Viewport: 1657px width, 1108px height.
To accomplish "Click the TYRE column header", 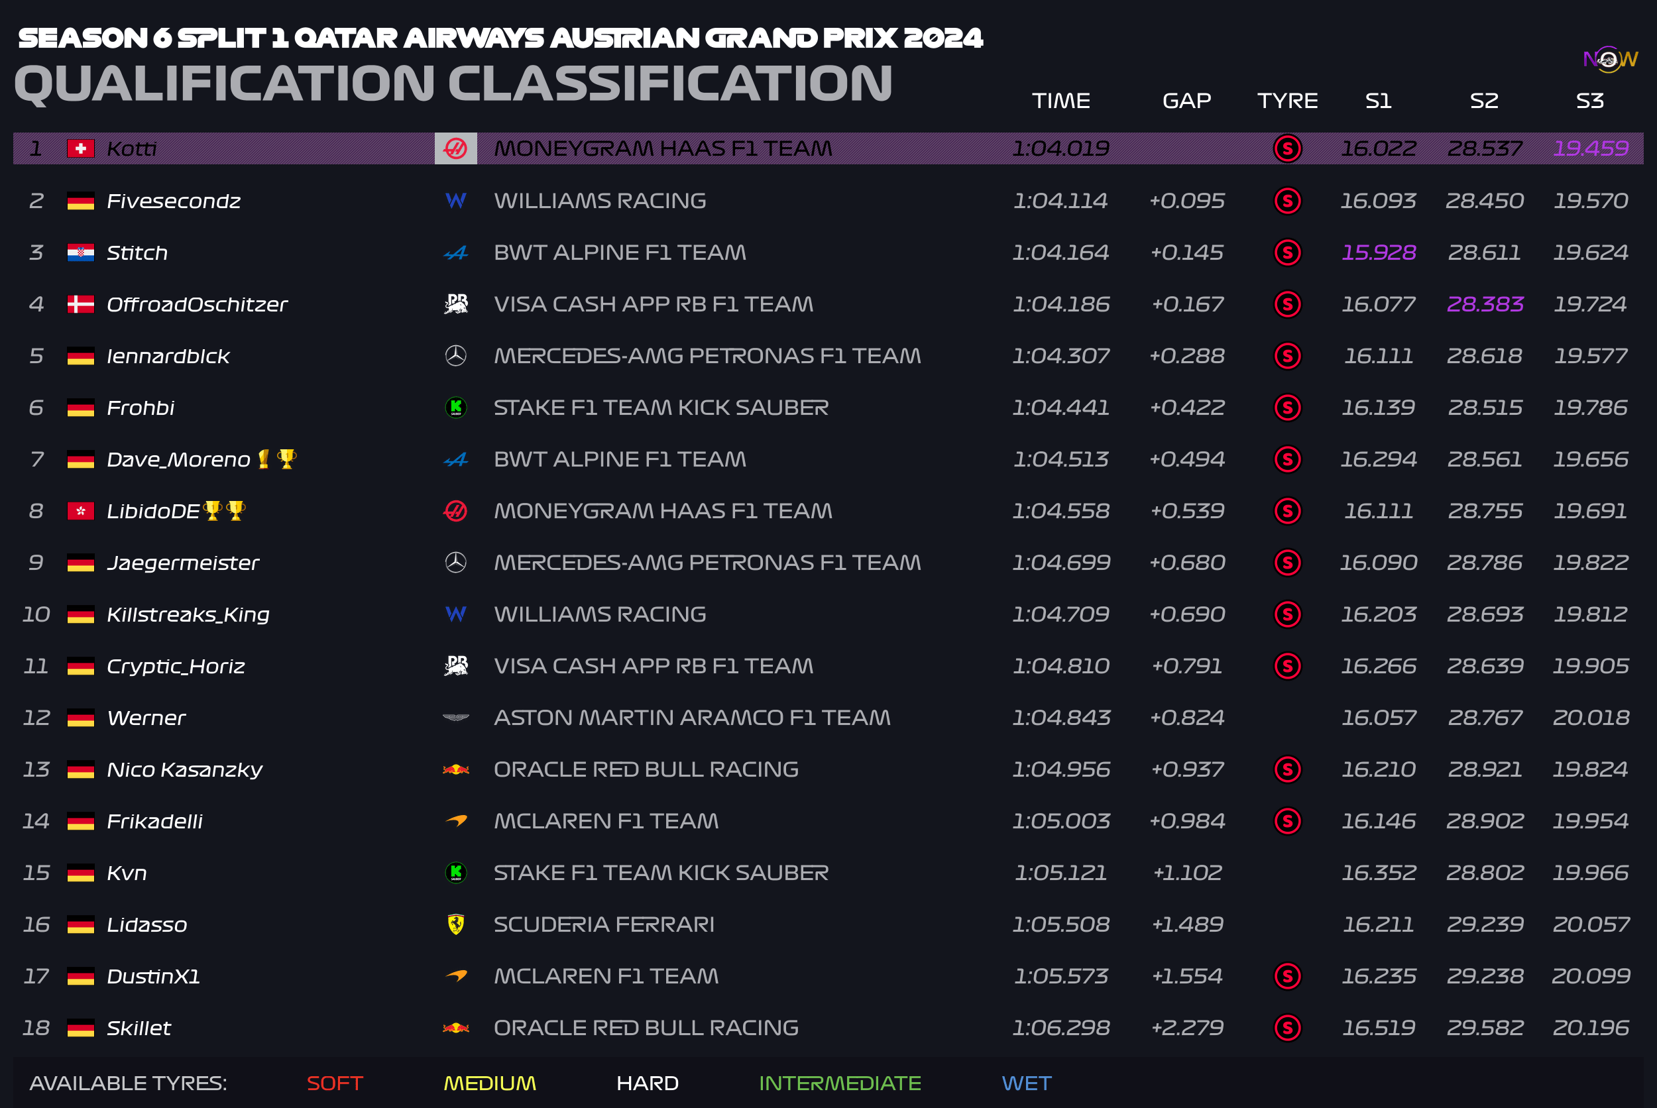I will point(1287,100).
